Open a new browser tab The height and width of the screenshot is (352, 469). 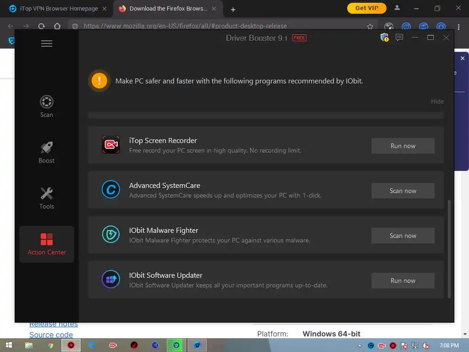point(233,10)
